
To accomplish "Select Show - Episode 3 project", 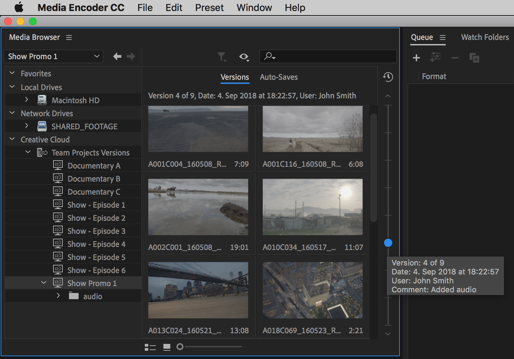I will [x=96, y=231].
